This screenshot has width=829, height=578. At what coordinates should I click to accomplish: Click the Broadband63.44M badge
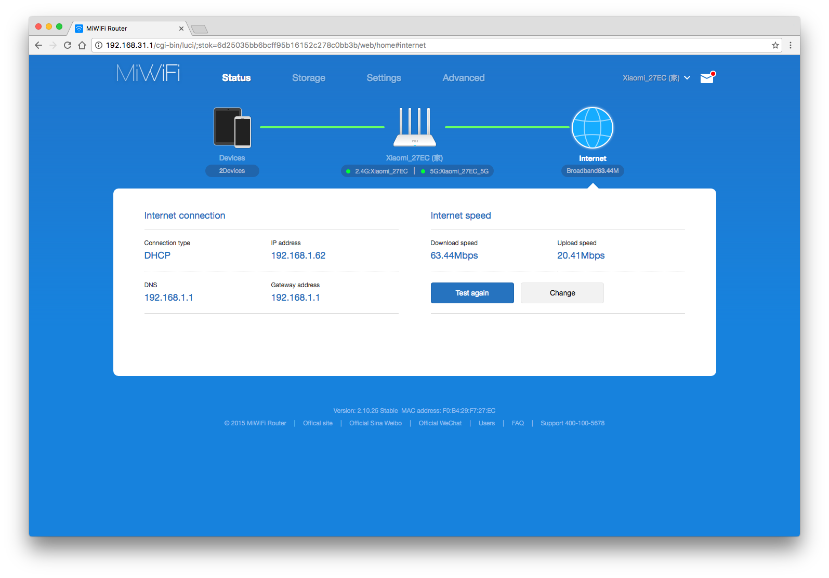tap(593, 171)
